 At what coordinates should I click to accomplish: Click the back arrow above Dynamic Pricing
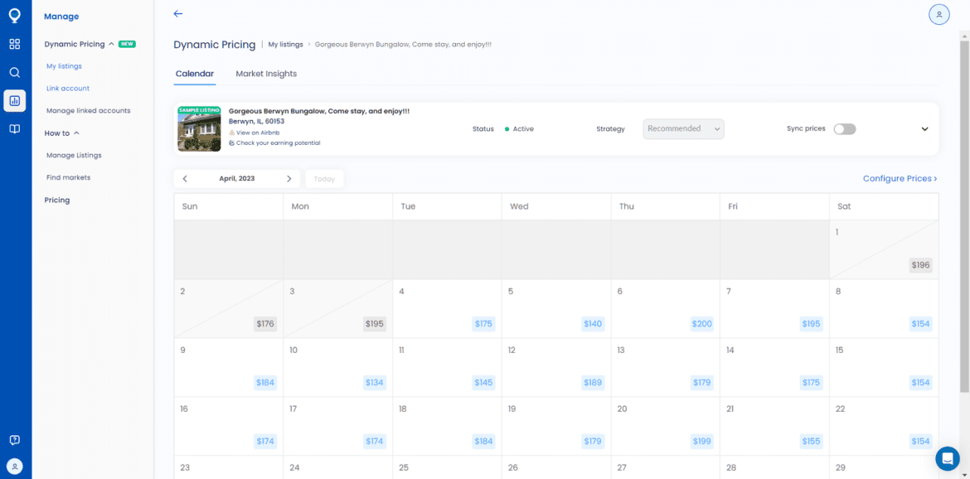click(177, 14)
